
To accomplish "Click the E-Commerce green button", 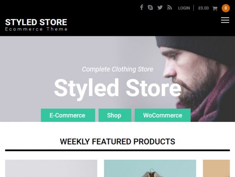I will 68,115.
